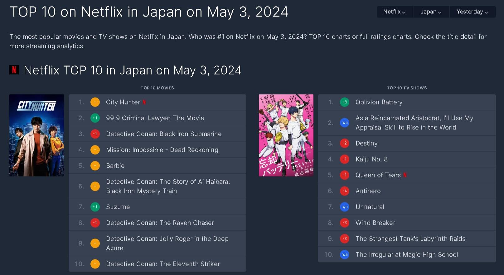Open the Oblivion Battery show title
The image size is (504, 275).
click(x=379, y=102)
